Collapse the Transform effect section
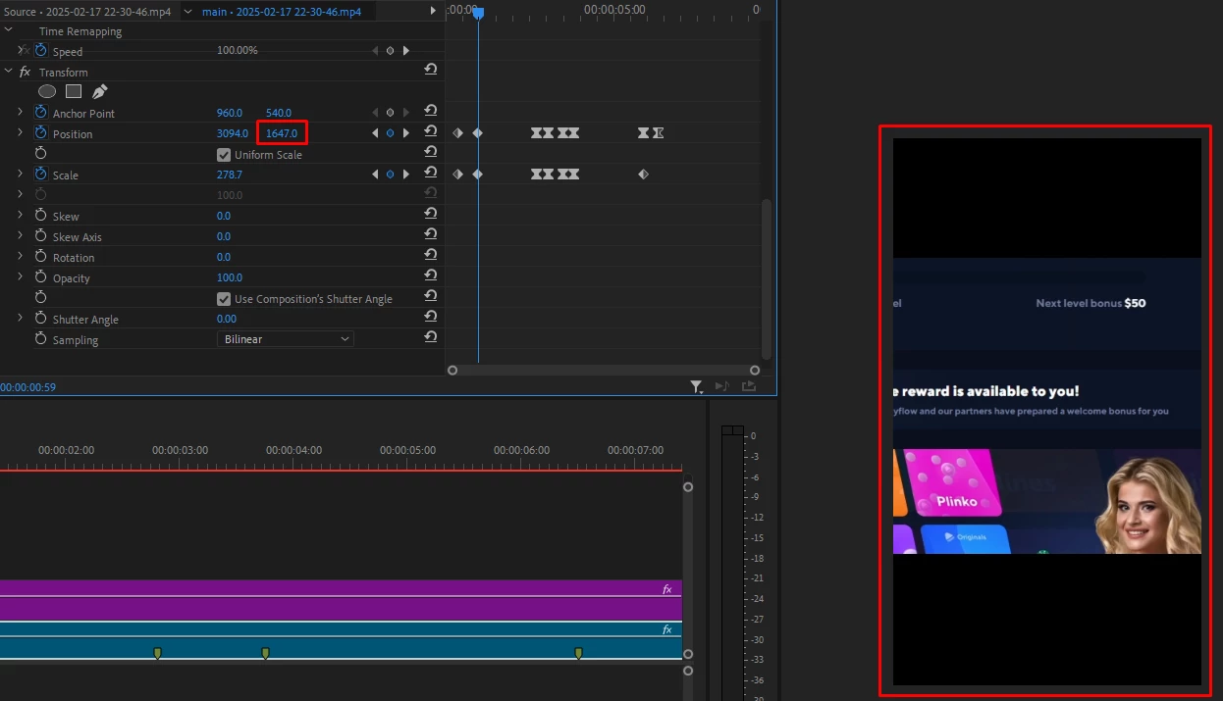Image resolution: width=1223 pixels, height=701 pixels. click(x=8, y=72)
